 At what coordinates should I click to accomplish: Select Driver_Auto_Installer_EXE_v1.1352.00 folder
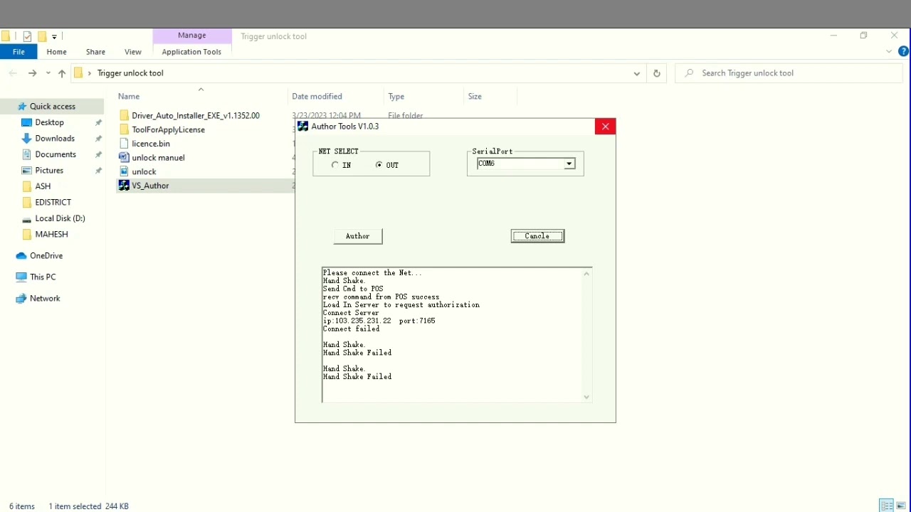[x=196, y=115]
